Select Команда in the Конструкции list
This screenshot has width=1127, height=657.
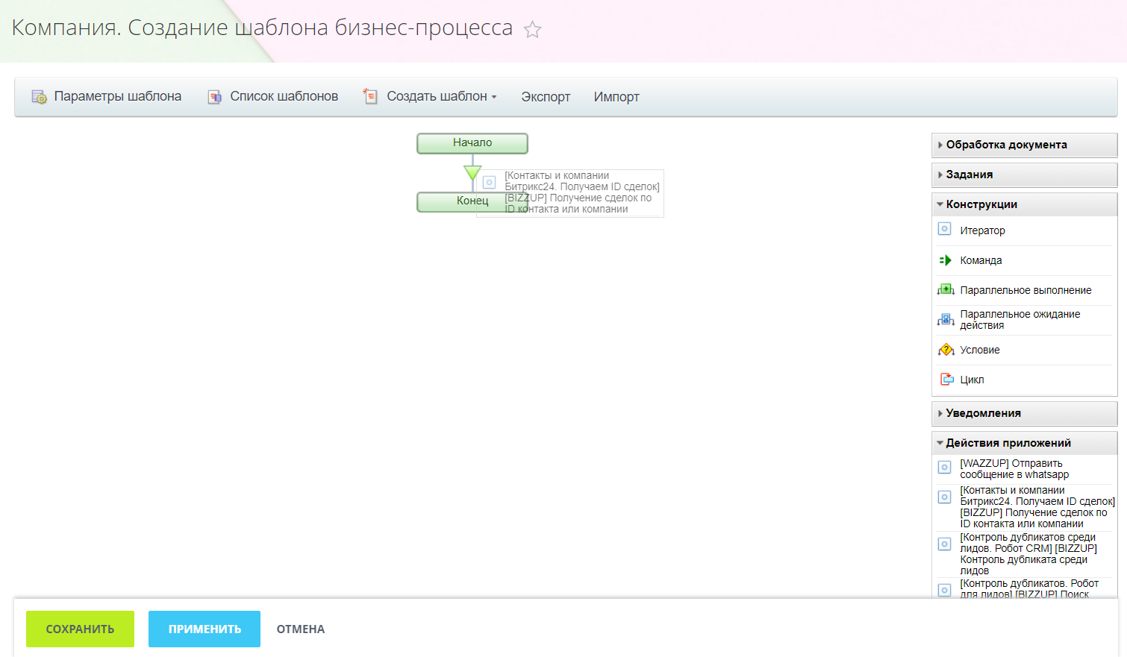tap(981, 260)
